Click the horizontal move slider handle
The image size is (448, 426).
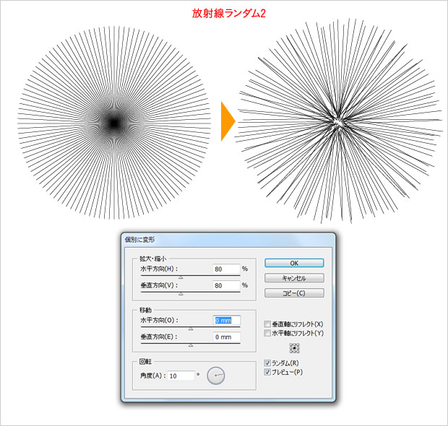click(x=191, y=329)
